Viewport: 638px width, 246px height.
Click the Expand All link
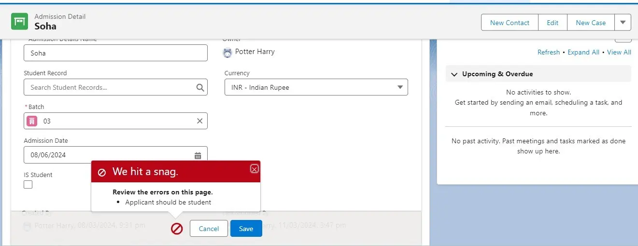click(583, 52)
